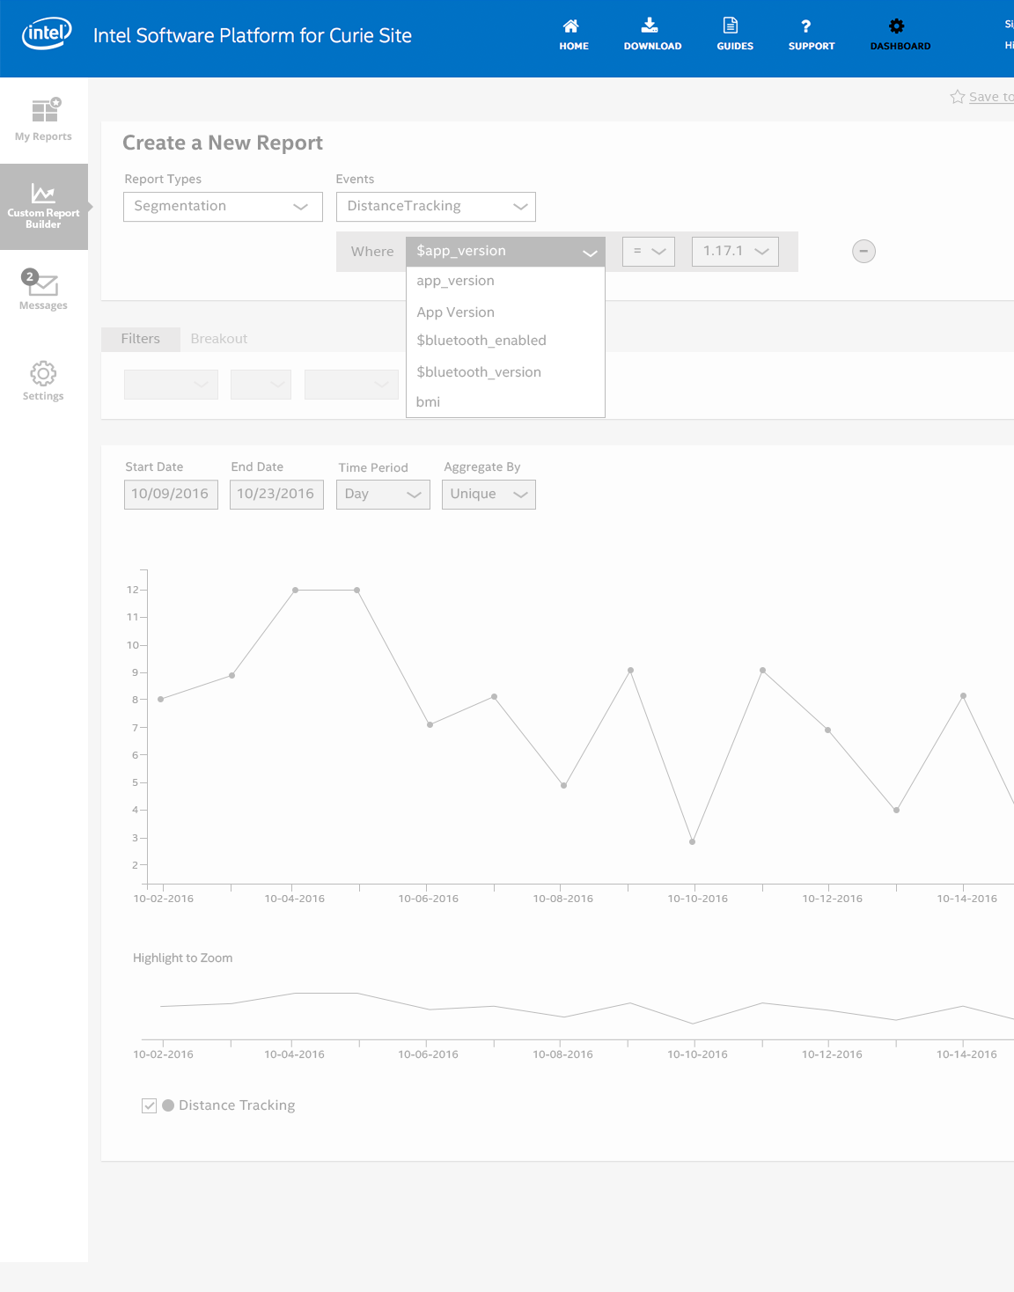The height and width of the screenshot is (1292, 1014).
Task: Click the Dashboard label in the top navigation
Action: 900,46
